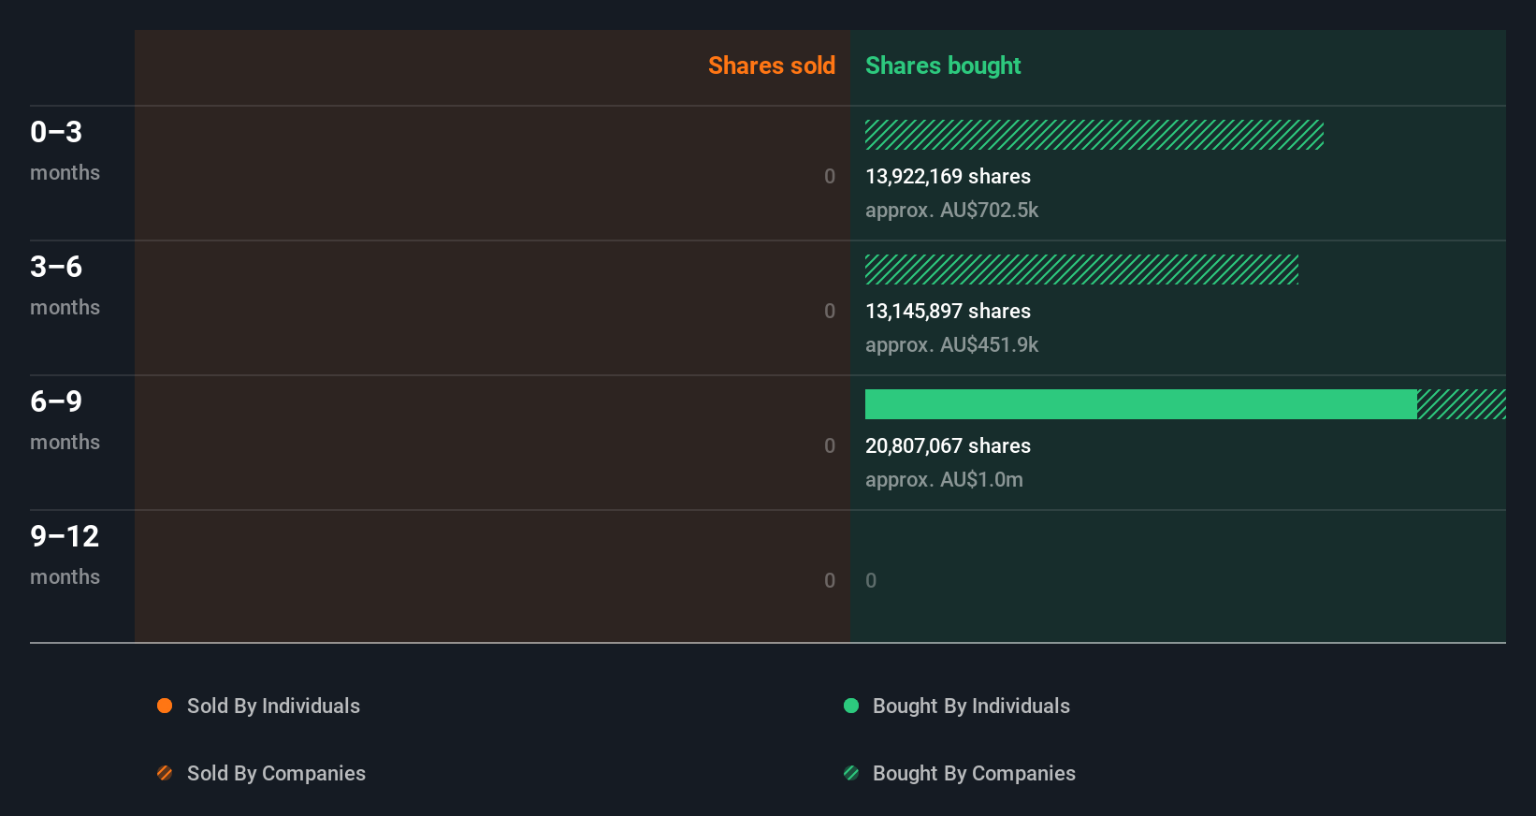Click the 9–12 months row label
Screen dimensions: 1536x816
click(65, 554)
